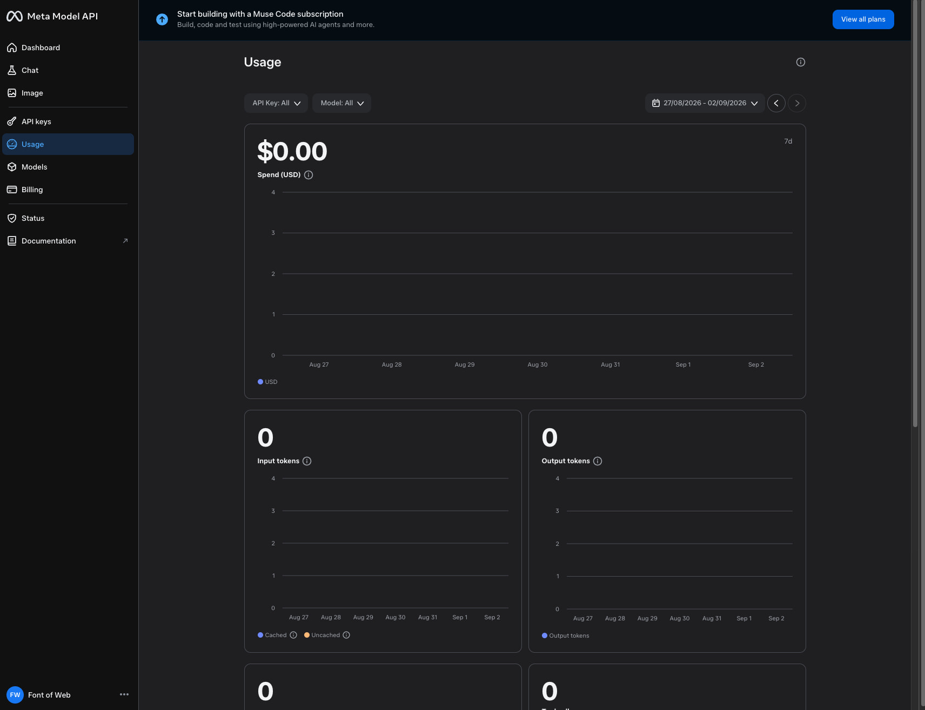Click the FW avatar circle
Viewport: 925px width, 710px height.
(15, 695)
